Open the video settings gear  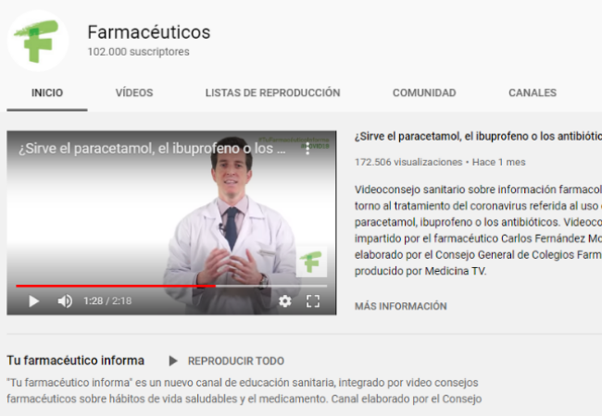(x=285, y=301)
